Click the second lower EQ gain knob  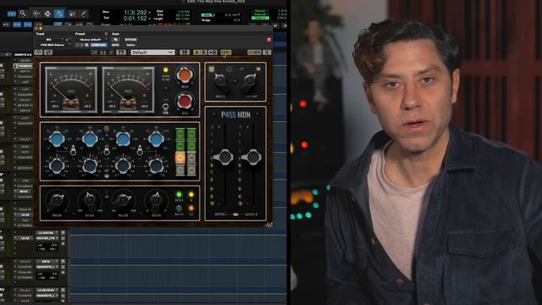pos(90,166)
